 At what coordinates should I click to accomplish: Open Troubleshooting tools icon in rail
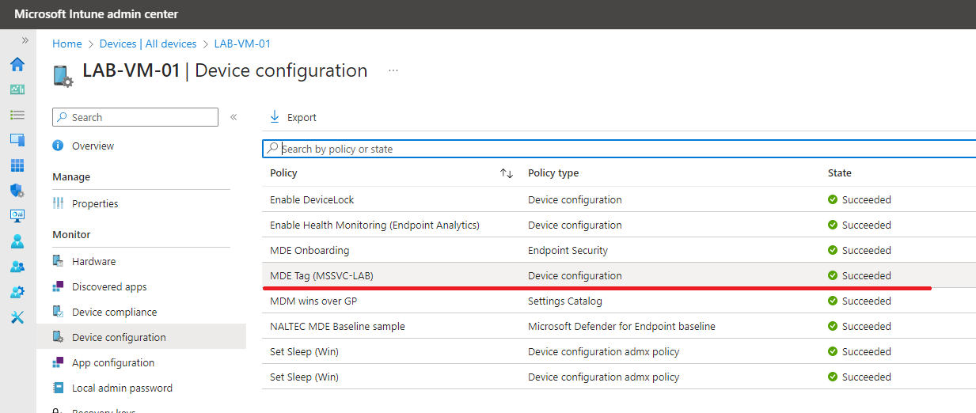(17, 317)
